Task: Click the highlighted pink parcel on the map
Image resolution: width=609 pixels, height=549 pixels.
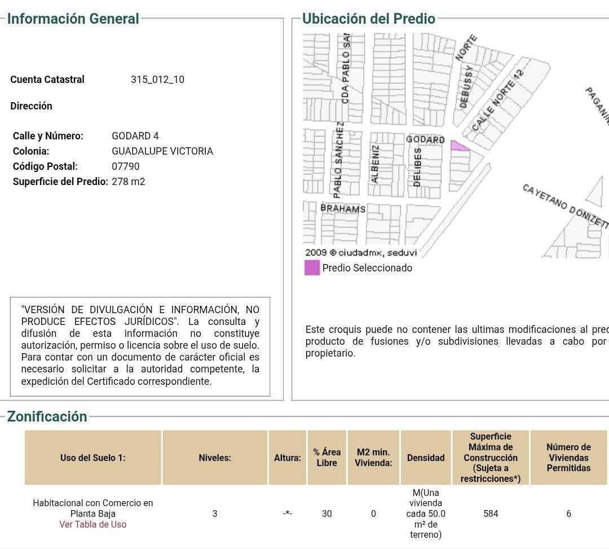Action: click(458, 146)
